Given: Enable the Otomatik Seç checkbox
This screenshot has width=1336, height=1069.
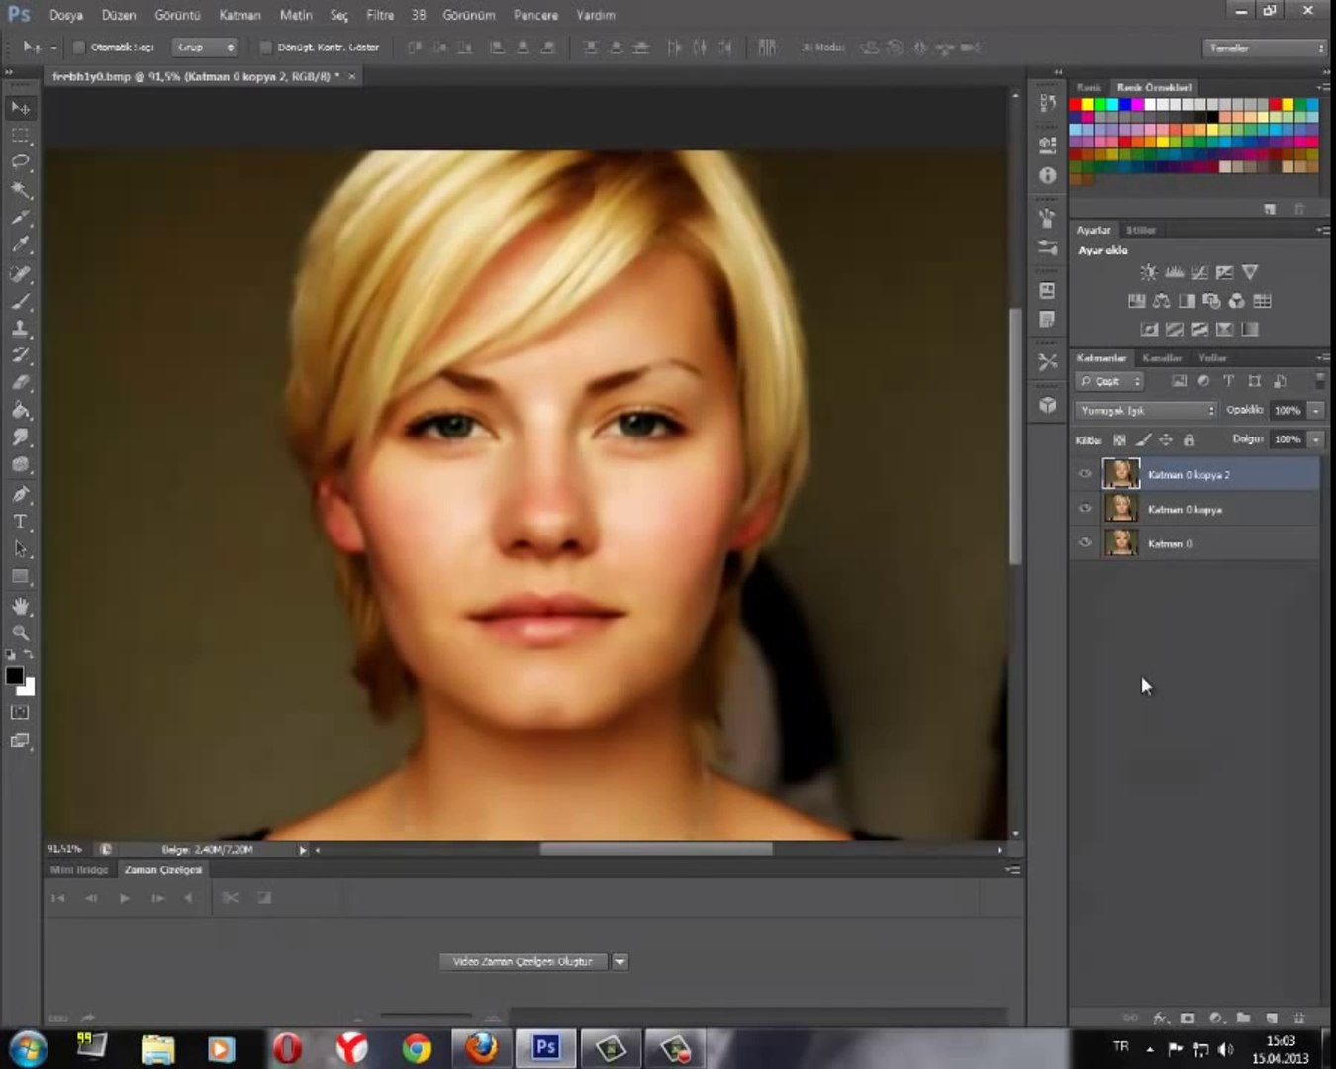Looking at the screenshot, I should pyautogui.click(x=80, y=48).
